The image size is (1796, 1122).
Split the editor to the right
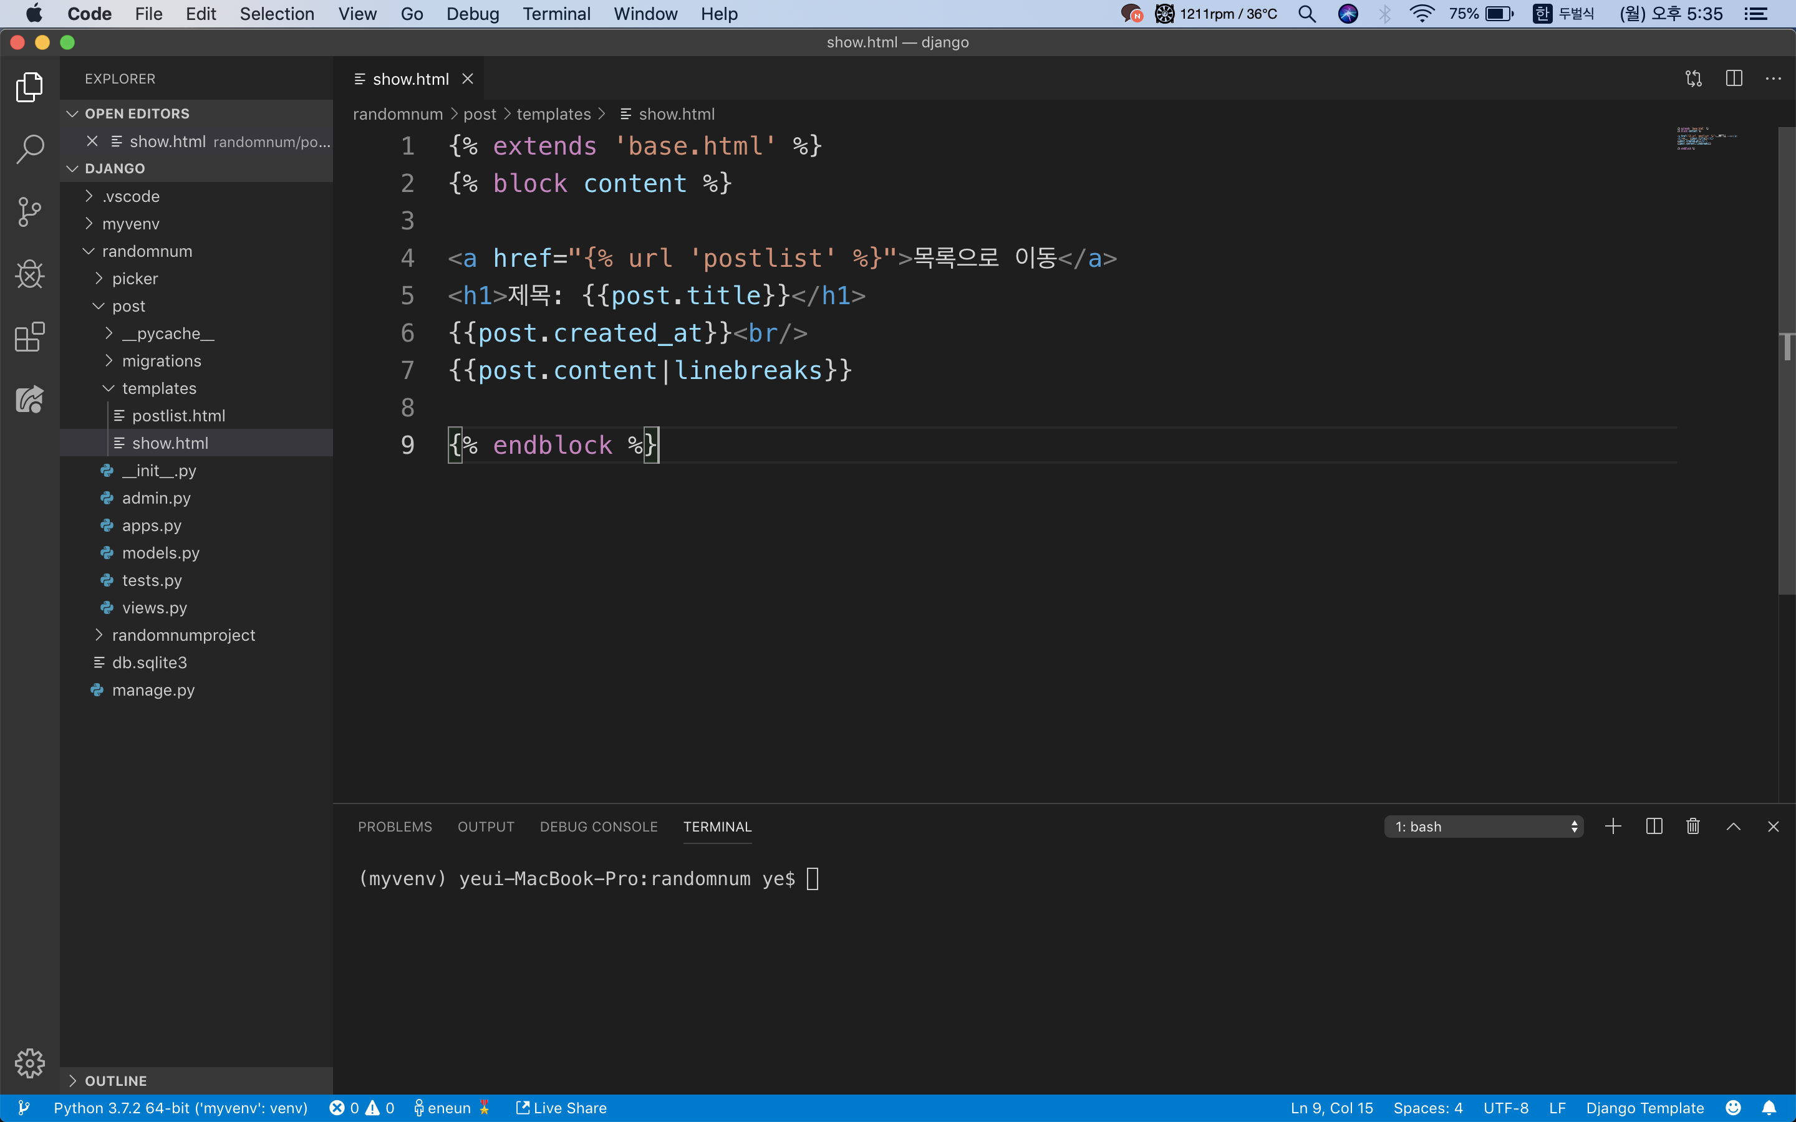click(x=1734, y=79)
